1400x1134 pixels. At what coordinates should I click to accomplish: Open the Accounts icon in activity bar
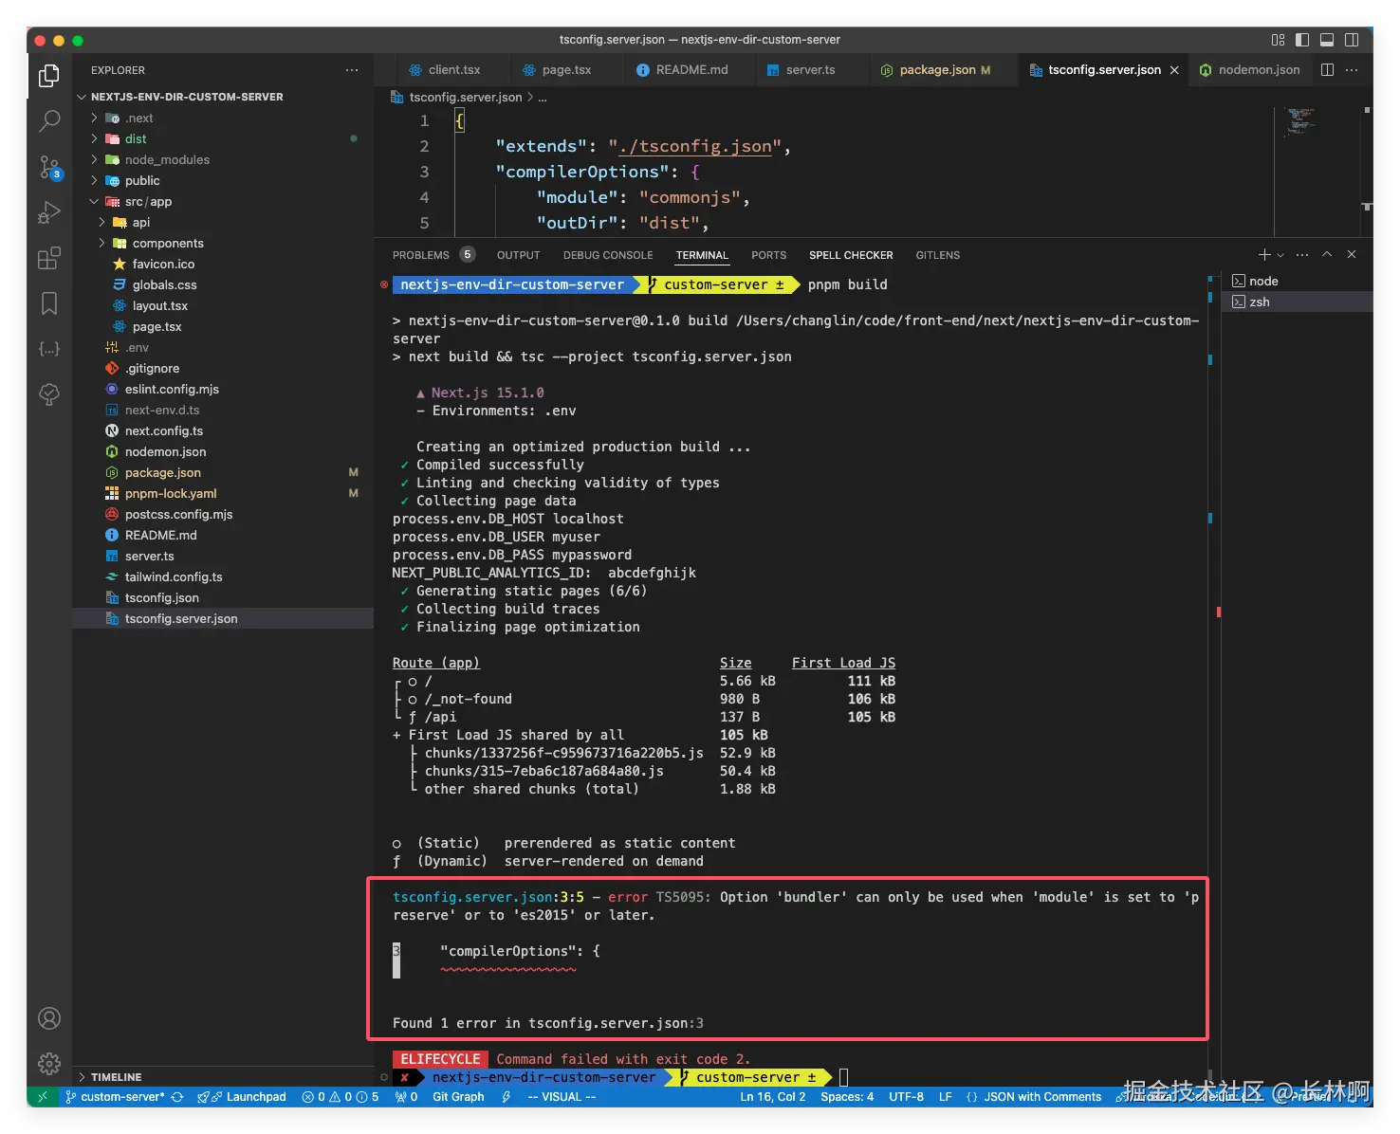click(49, 1018)
